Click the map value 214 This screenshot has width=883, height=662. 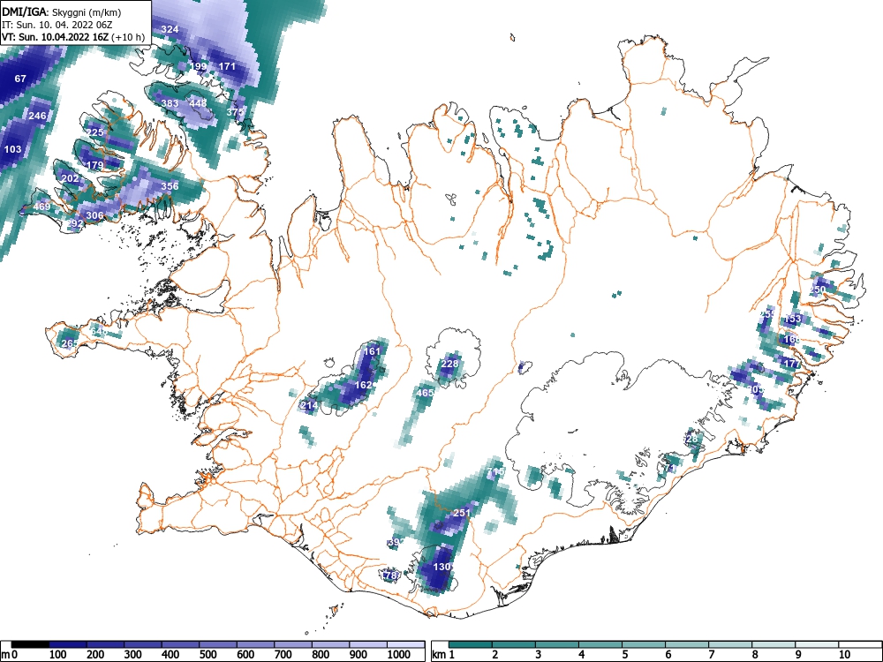coord(310,405)
